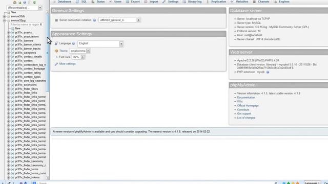Click the wrench icon beside More settings
The image size is (328, 184).
(56, 64)
